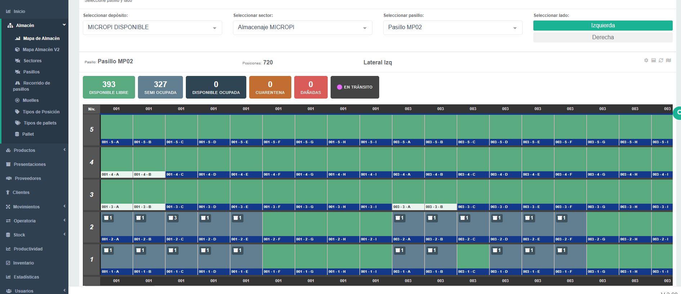Screen dimensions: 681x294
Task: Open the Seleccionar depósito dropdown
Action: click(x=152, y=28)
